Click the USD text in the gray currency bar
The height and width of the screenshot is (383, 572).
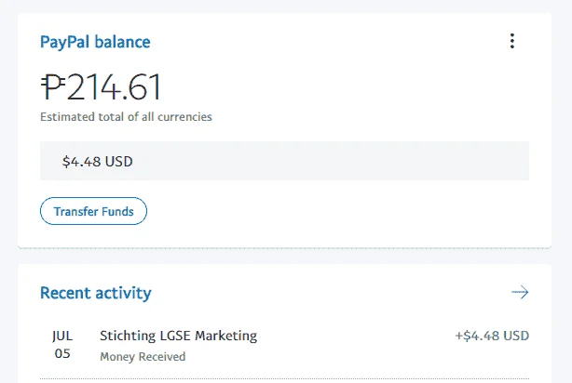point(118,161)
